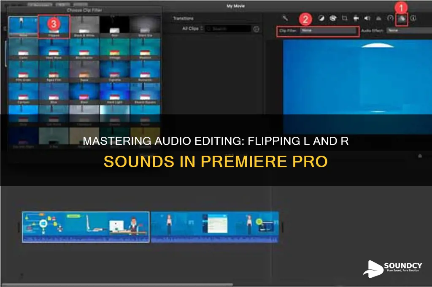Choose the Vignette filter
The width and height of the screenshot is (432, 287).
coord(115,71)
